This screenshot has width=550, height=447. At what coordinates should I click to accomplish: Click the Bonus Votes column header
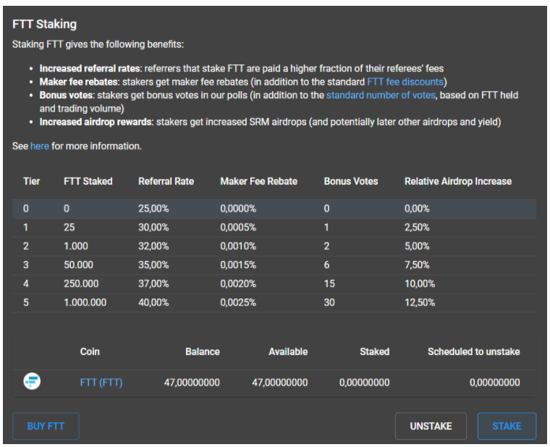click(x=350, y=181)
